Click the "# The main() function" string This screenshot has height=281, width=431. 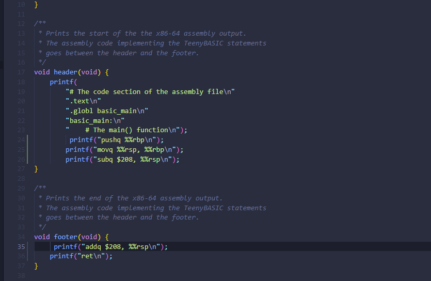pyautogui.click(x=124, y=130)
